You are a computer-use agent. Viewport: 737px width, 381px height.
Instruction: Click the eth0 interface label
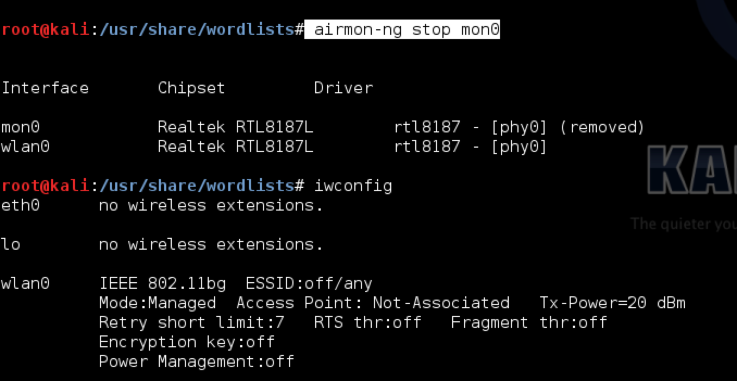[20, 206]
